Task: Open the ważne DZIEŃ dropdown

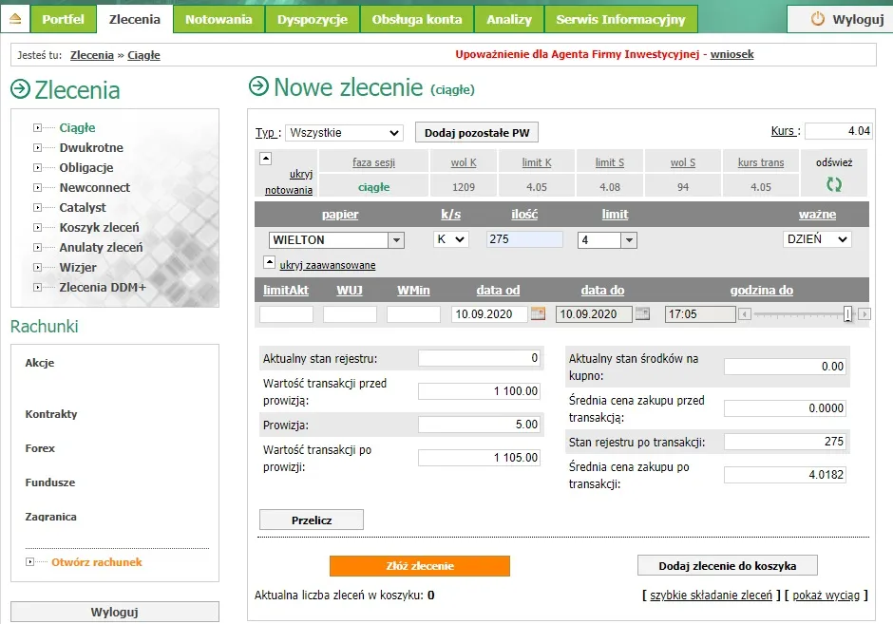Action: (x=817, y=239)
